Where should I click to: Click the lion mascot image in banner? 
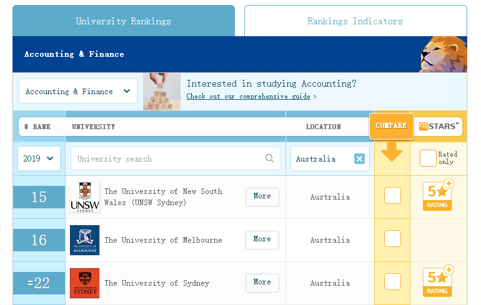pyautogui.click(x=444, y=54)
